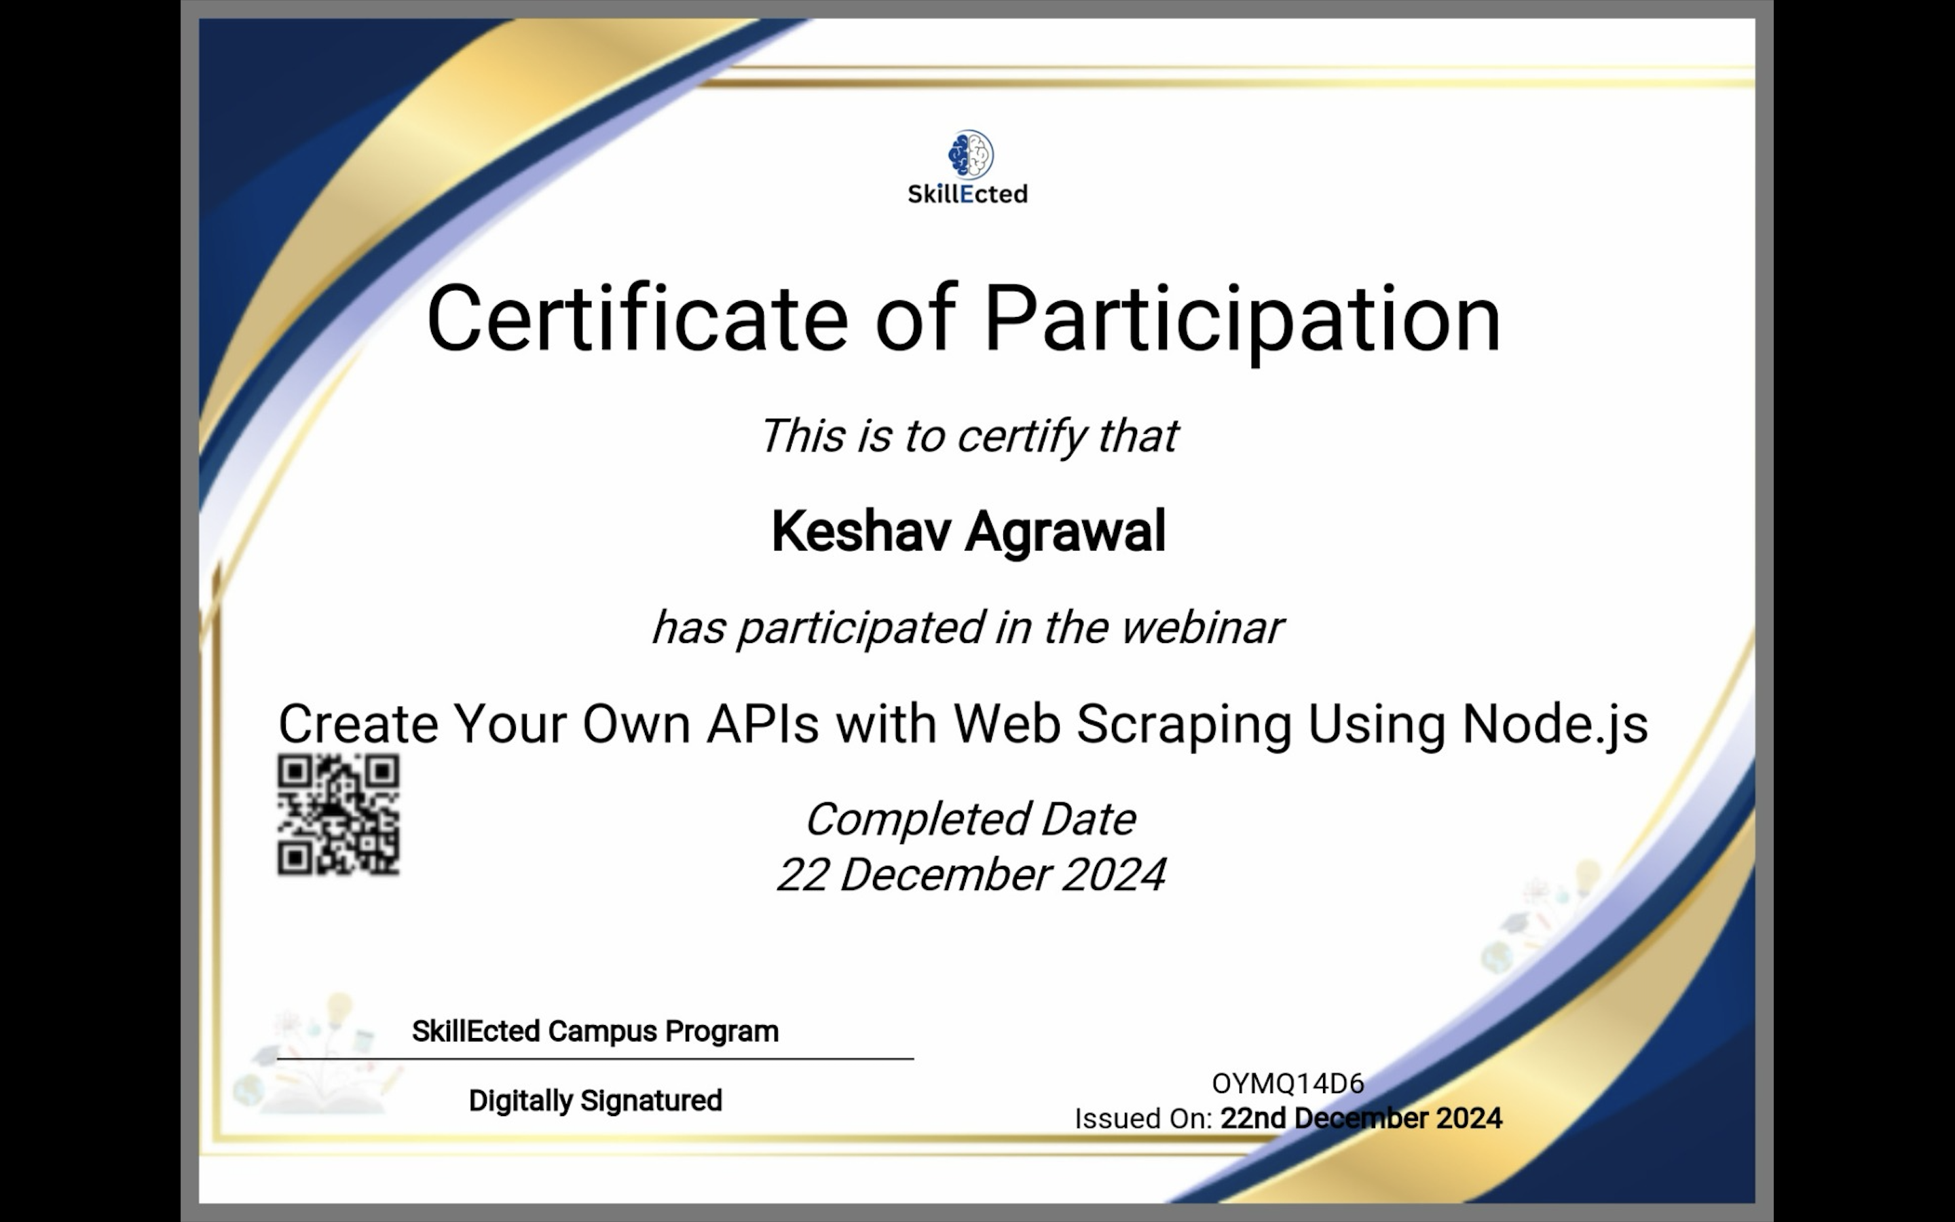Screen dimensions: 1955x1222
Task: Click SkillEcted Campus Program signature text
Action: pos(595,1031)
